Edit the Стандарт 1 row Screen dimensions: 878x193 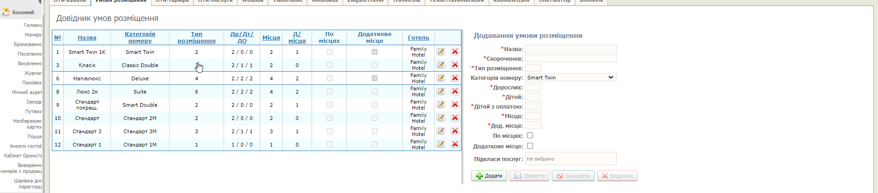pyautogui.click(x=441, y=144)
